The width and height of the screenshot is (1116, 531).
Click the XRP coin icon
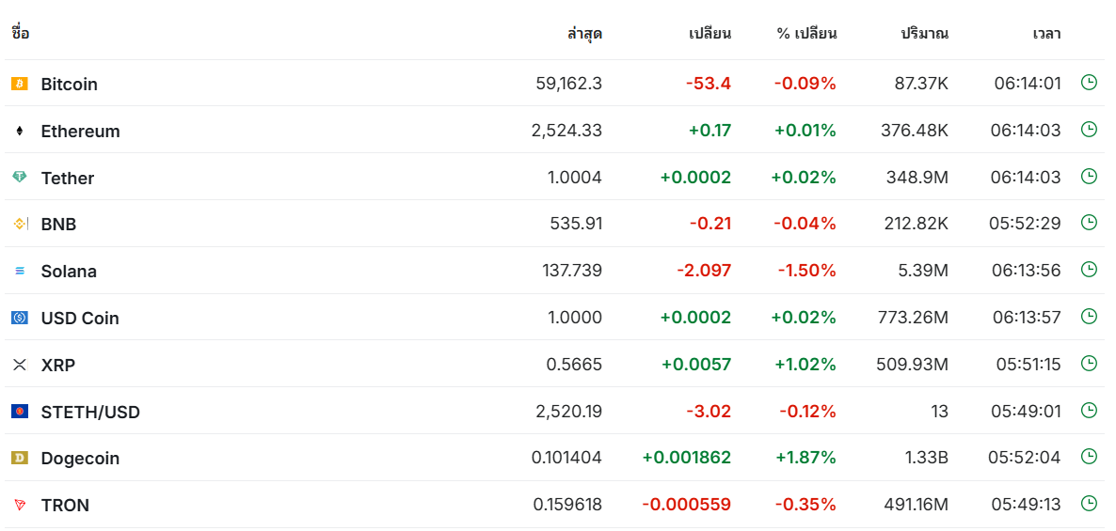click(20, 364)
